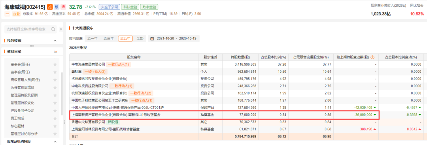Click the 央企子公司 tag

point(110,7)
